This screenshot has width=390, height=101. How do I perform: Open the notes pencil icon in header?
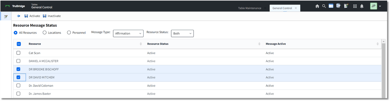[346, 6]
